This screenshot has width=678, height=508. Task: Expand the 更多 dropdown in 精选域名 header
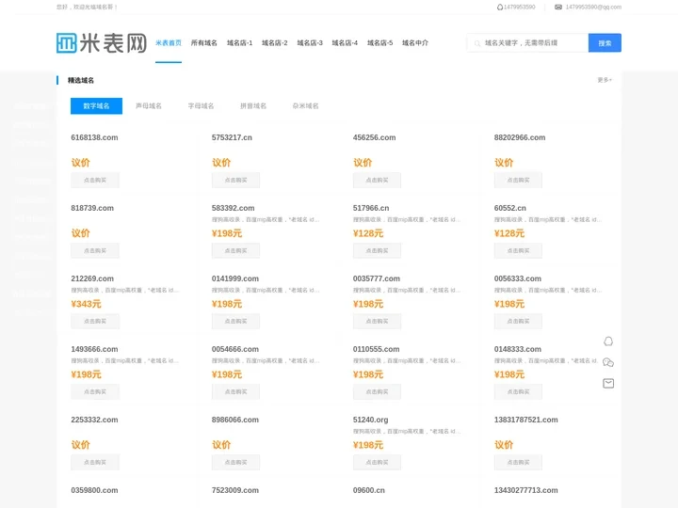click(x=605, y=80)
